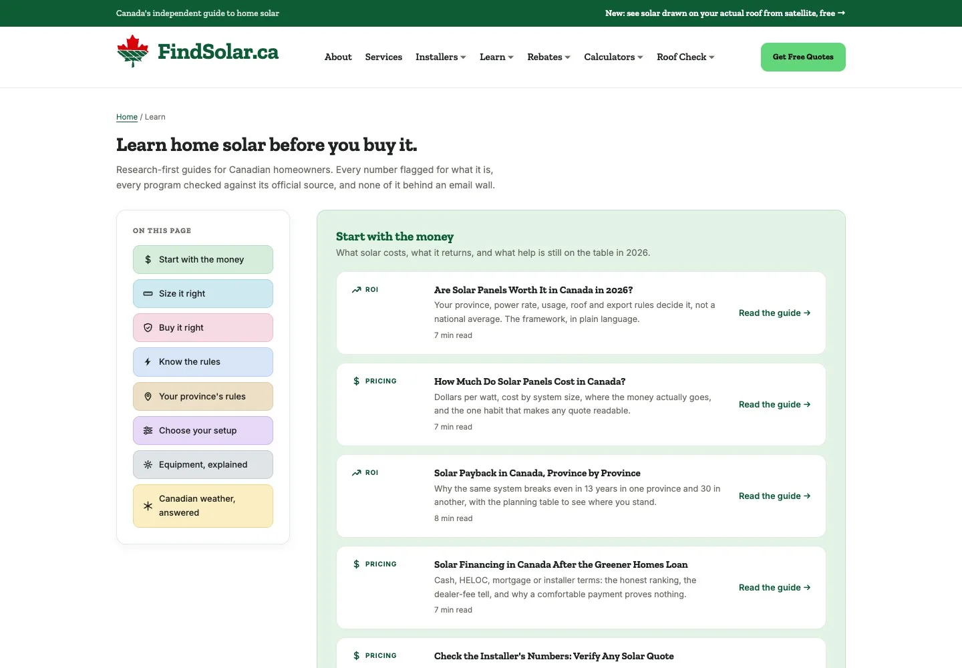Click the Get Free Quotes button

coord(803,57)
